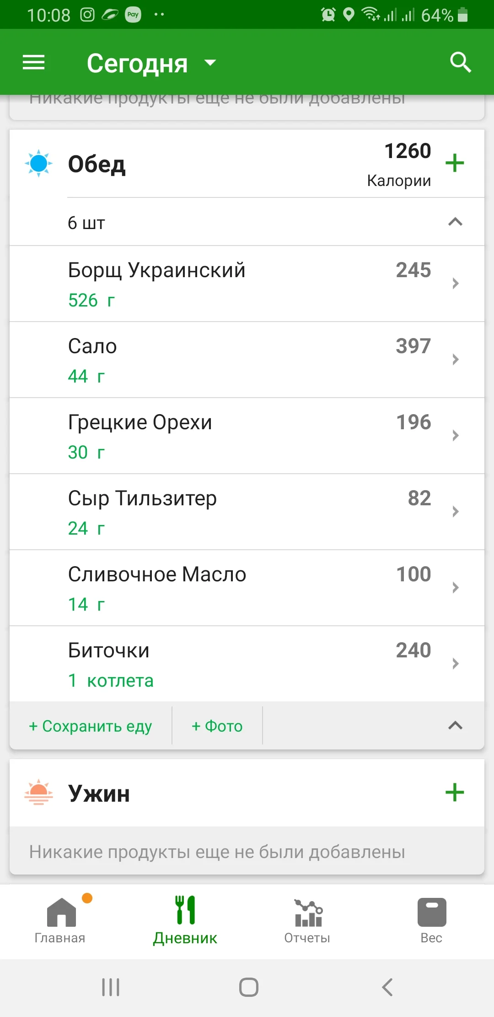Tap the search magnifier icon
Image resolution: width=494 pixels, height=1017 pixels.
(460, 62)
